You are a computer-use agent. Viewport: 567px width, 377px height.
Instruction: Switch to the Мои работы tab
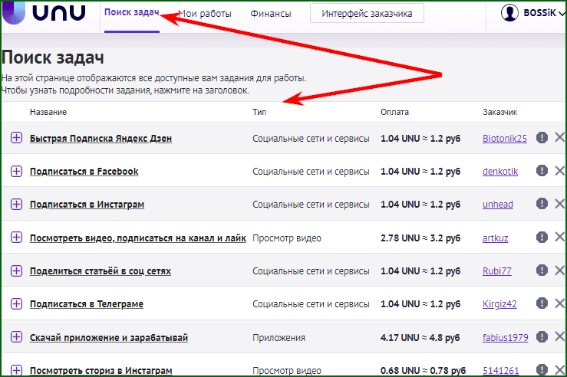(x=205, y=13)
